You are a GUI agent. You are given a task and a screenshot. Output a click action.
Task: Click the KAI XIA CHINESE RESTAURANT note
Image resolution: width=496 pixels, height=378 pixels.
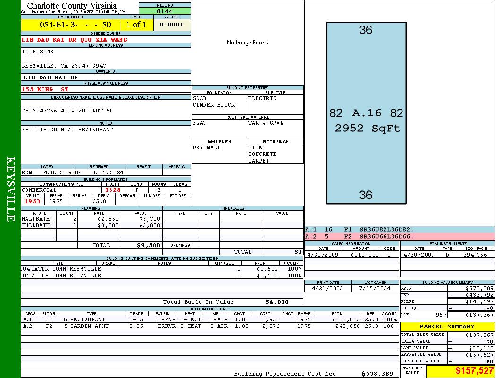click(68, 129)
